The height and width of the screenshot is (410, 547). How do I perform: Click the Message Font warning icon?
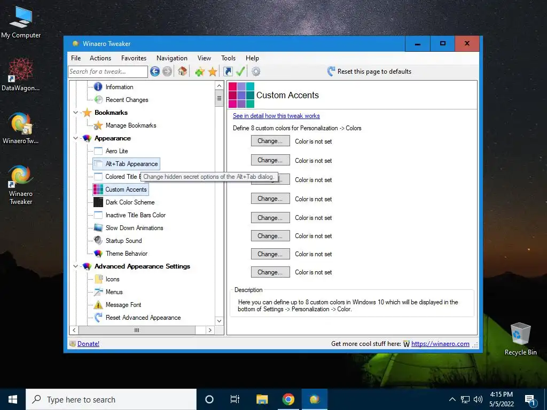(x=98, y=305)
